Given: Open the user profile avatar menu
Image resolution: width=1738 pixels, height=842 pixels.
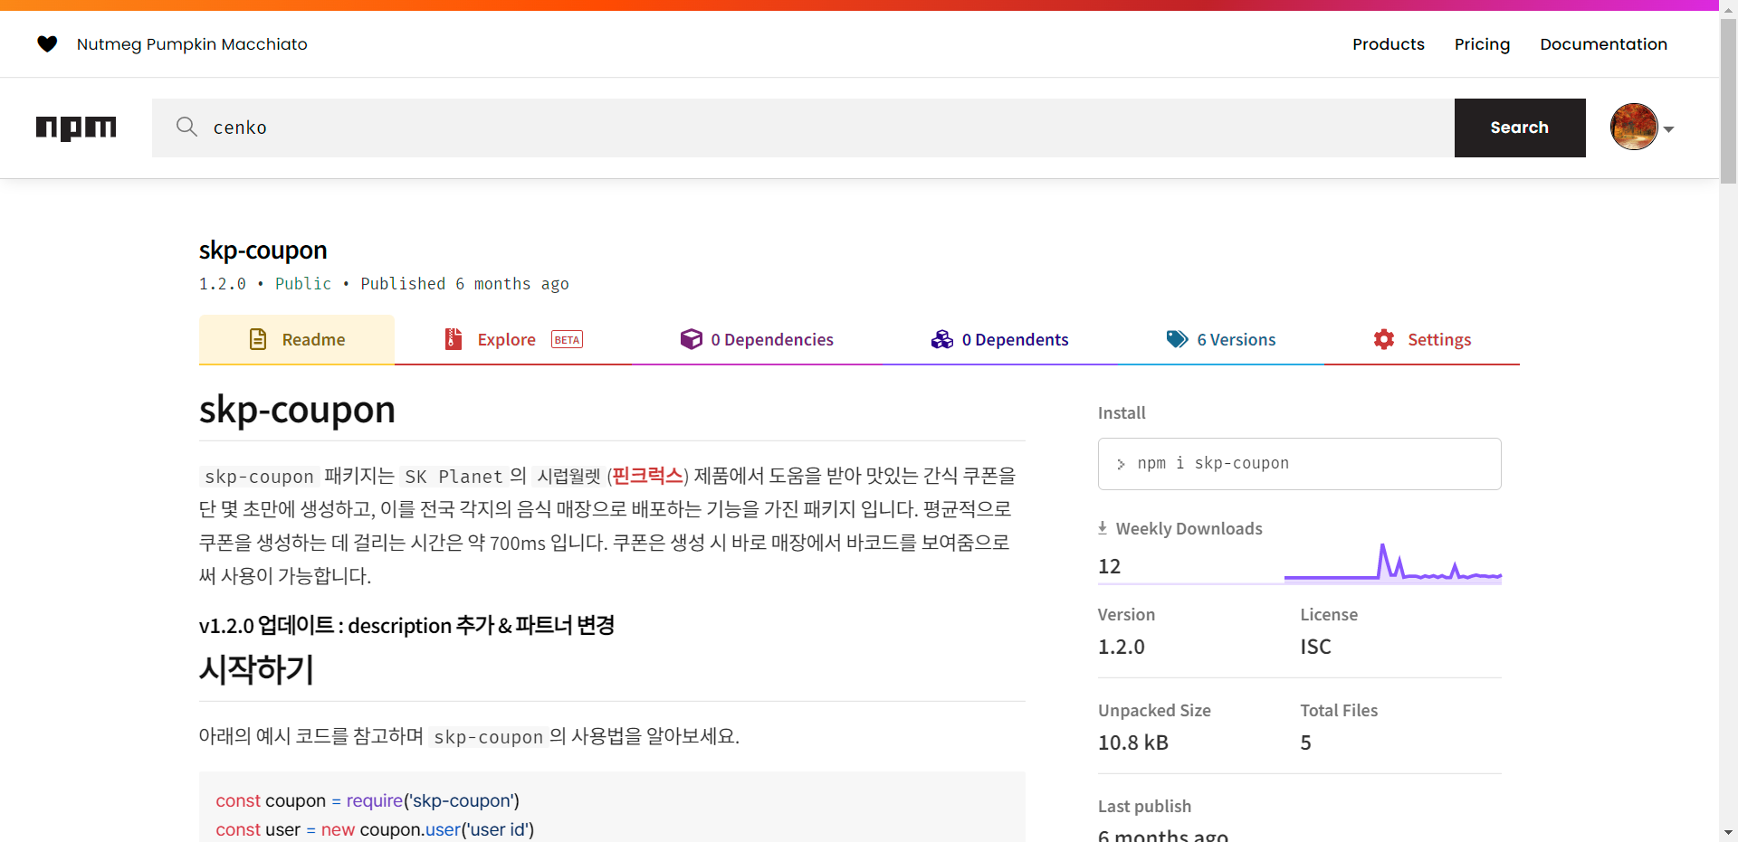Looking at the screenshot, I should coord(1634,128).
